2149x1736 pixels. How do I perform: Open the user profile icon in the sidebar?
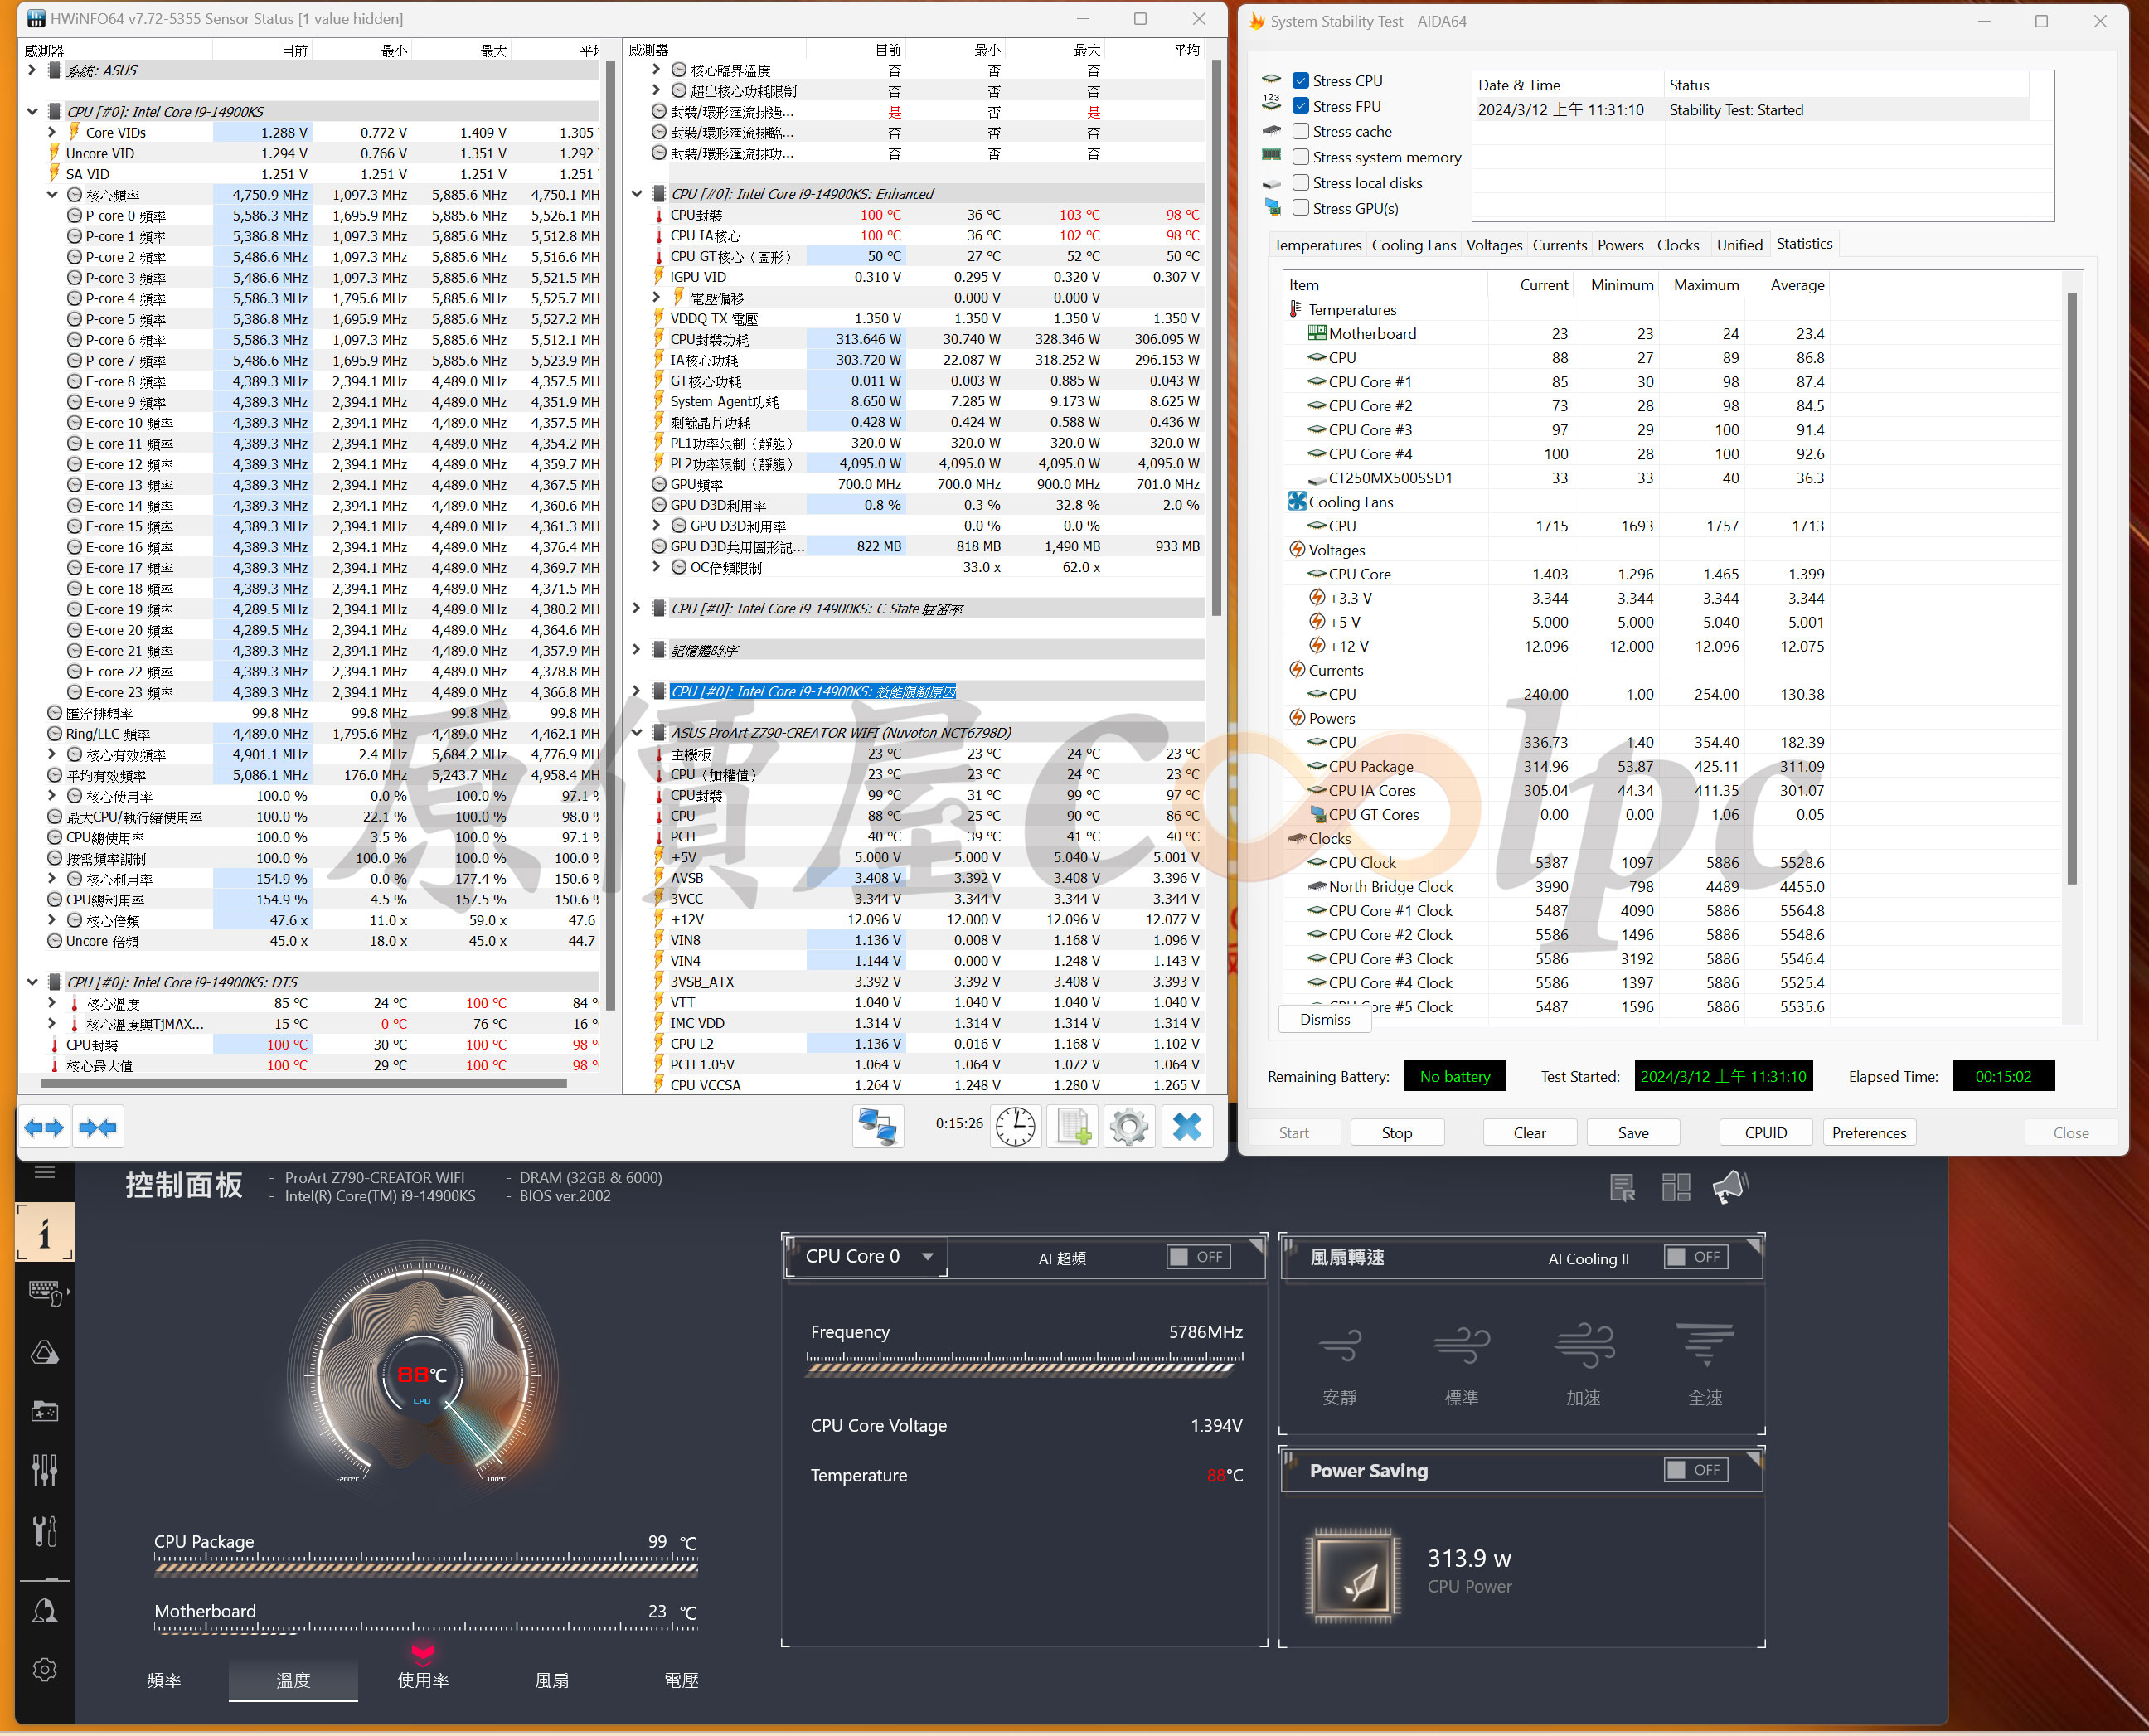point(44,1611)
